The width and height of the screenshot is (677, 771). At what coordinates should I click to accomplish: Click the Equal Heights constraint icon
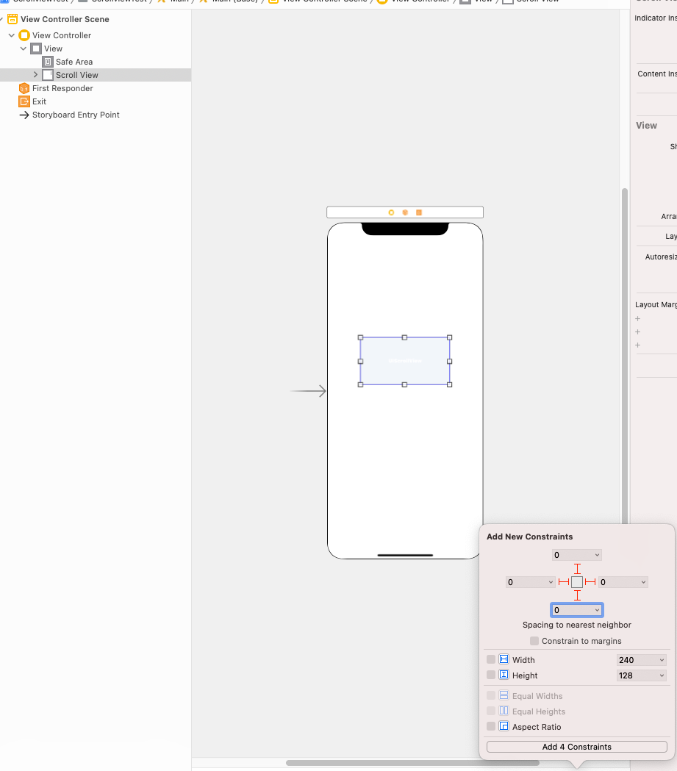point(504,711)
